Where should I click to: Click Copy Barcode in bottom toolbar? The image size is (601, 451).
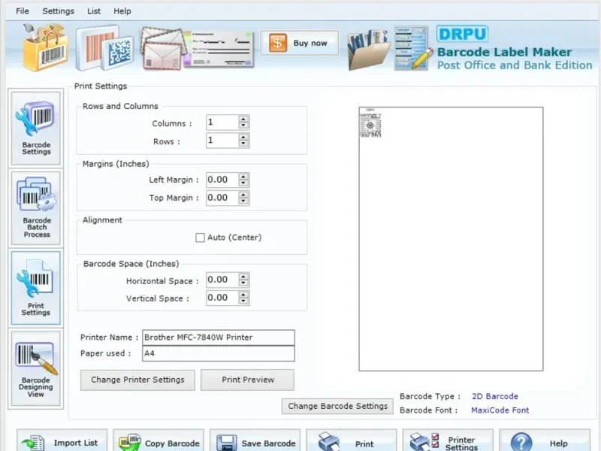point(159,441)
